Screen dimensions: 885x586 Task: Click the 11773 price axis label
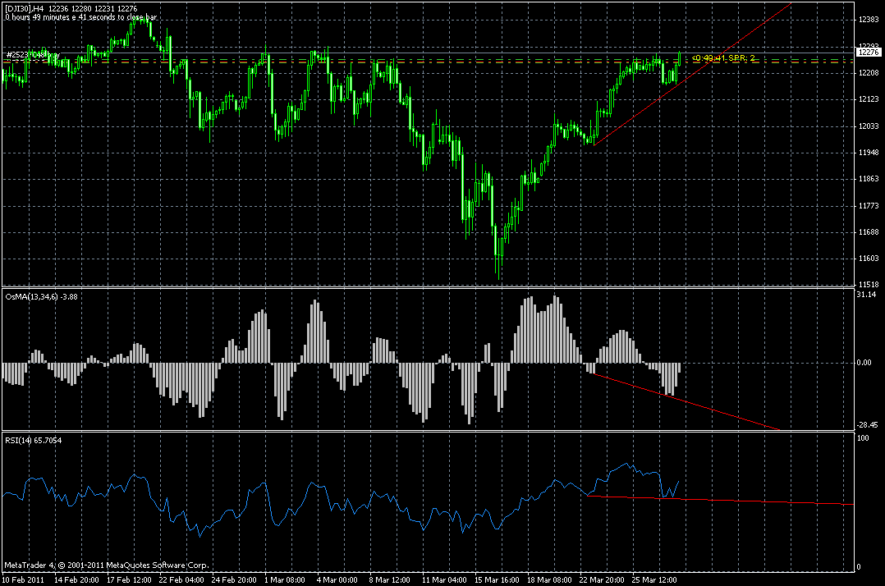[x=868, y=206]
